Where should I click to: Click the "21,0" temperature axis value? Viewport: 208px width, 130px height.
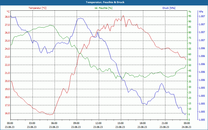tap(7, 73)
